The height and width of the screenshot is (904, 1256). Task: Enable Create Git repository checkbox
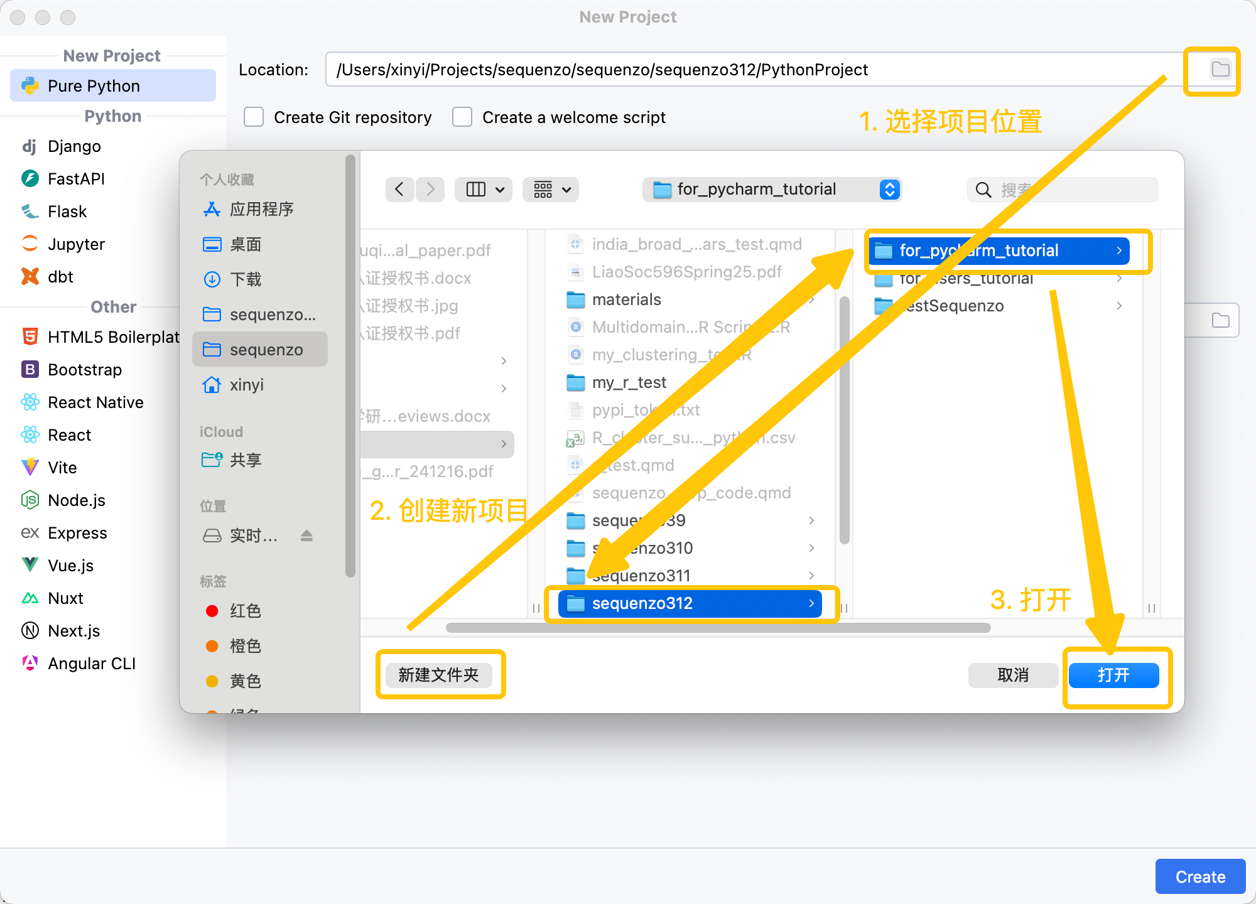(254, 117)
